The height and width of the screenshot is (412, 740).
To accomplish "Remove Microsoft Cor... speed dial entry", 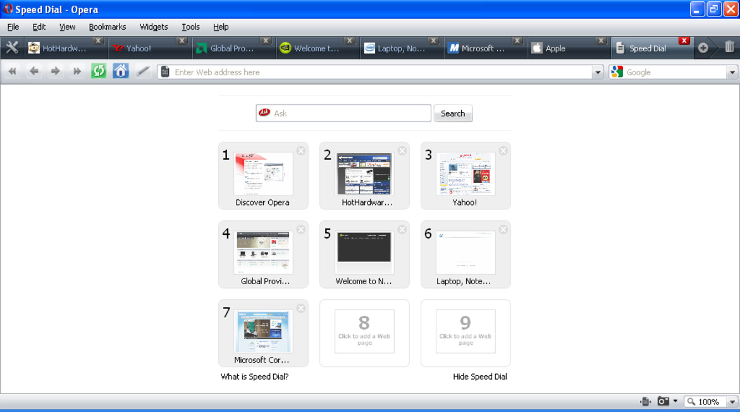I will (x=301, y=309).
